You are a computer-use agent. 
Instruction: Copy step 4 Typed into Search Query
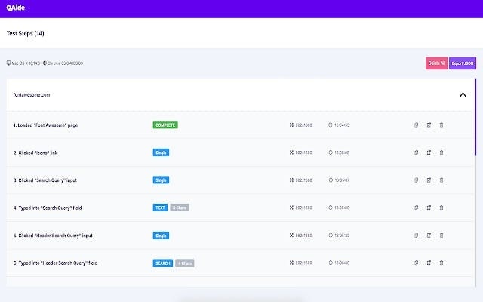point(416,208)
